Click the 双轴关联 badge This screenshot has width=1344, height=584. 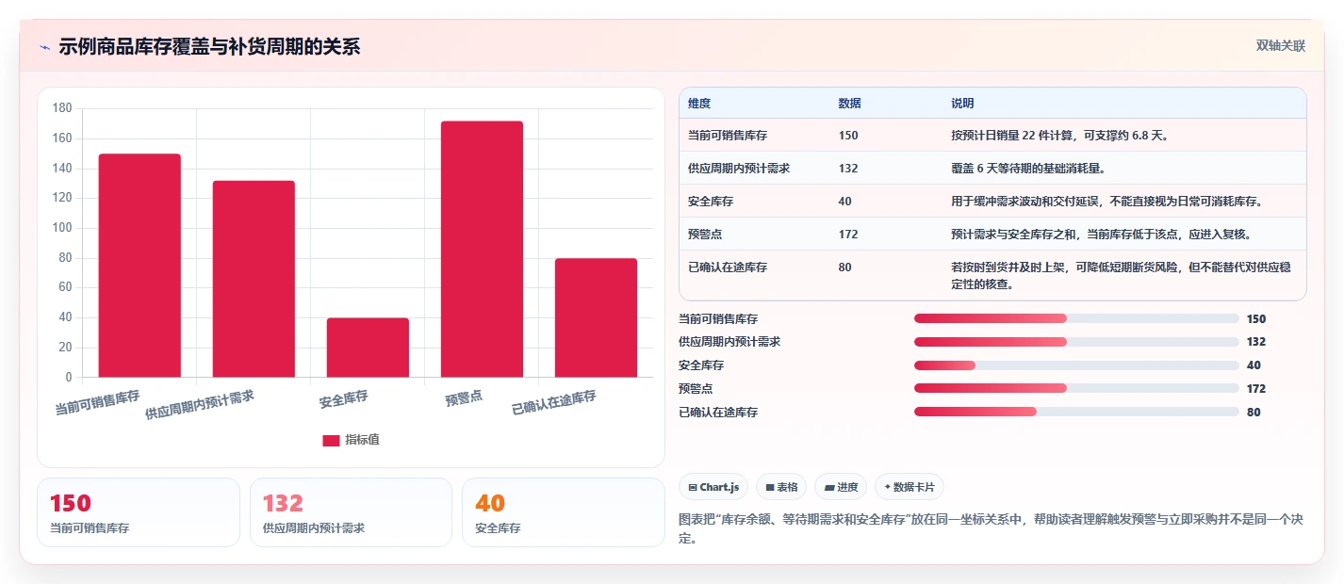[1280, 46]
